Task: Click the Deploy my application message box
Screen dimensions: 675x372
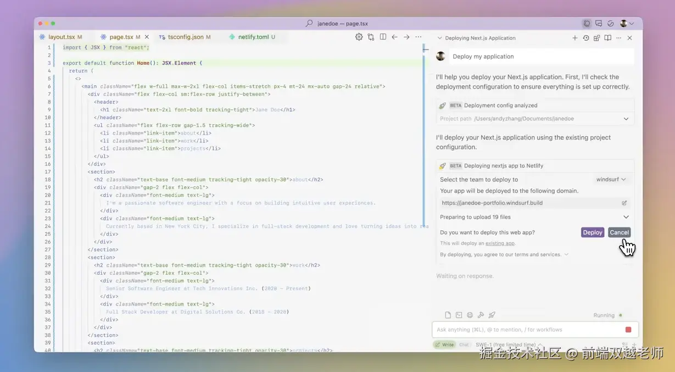Action: coord(541,57)
